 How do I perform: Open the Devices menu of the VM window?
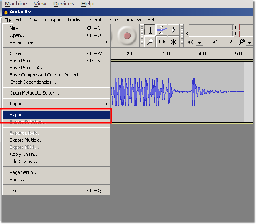point(64,4)
